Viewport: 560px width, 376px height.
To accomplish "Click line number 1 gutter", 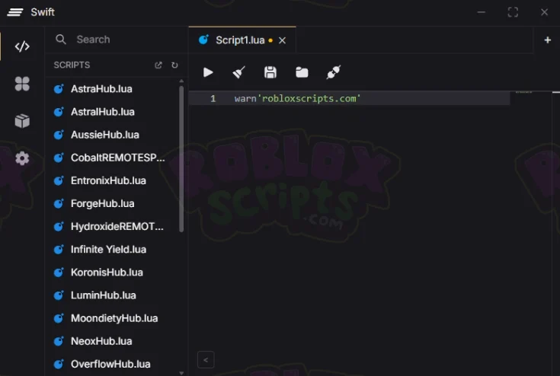I will [213, 98].
